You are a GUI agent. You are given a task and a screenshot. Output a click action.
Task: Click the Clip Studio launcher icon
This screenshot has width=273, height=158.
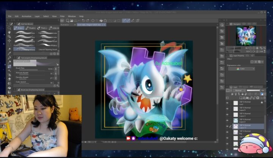click(x=62, y=21)
